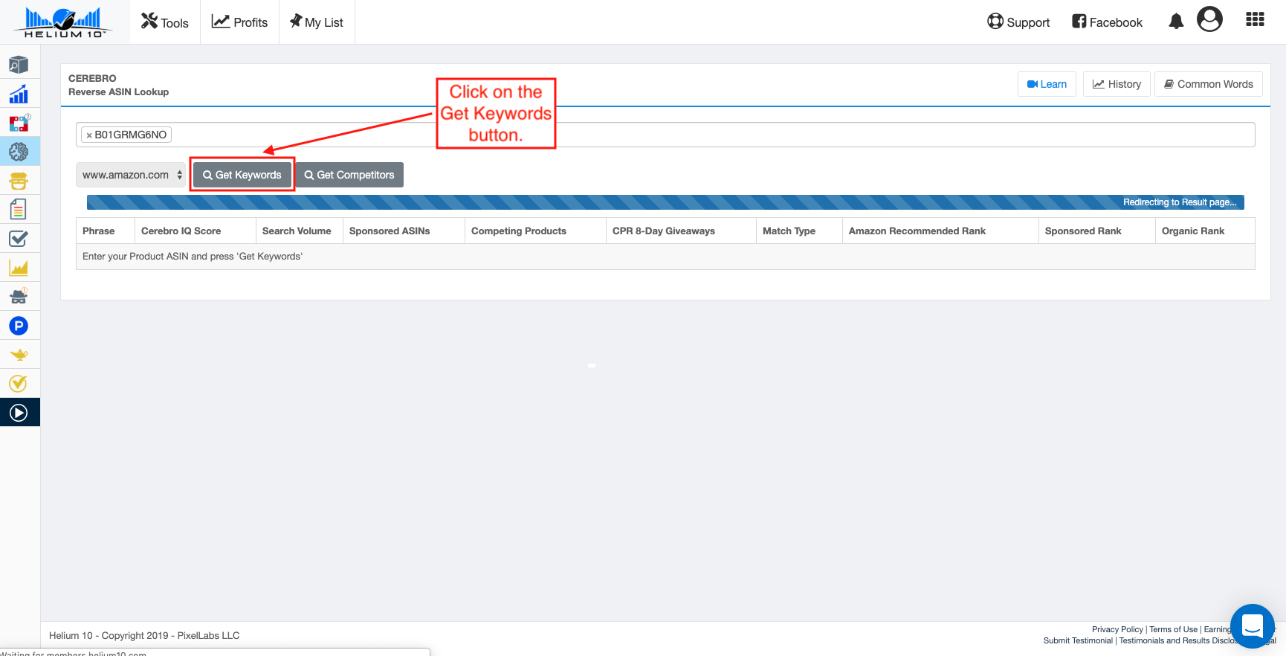Open the Cerebro brain icon in sidebar
Viewport: 1286px width, 656px height.
tap(19, 152)
